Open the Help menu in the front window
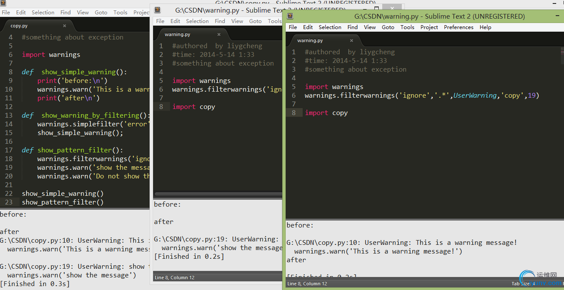 [x=485, y=27]
